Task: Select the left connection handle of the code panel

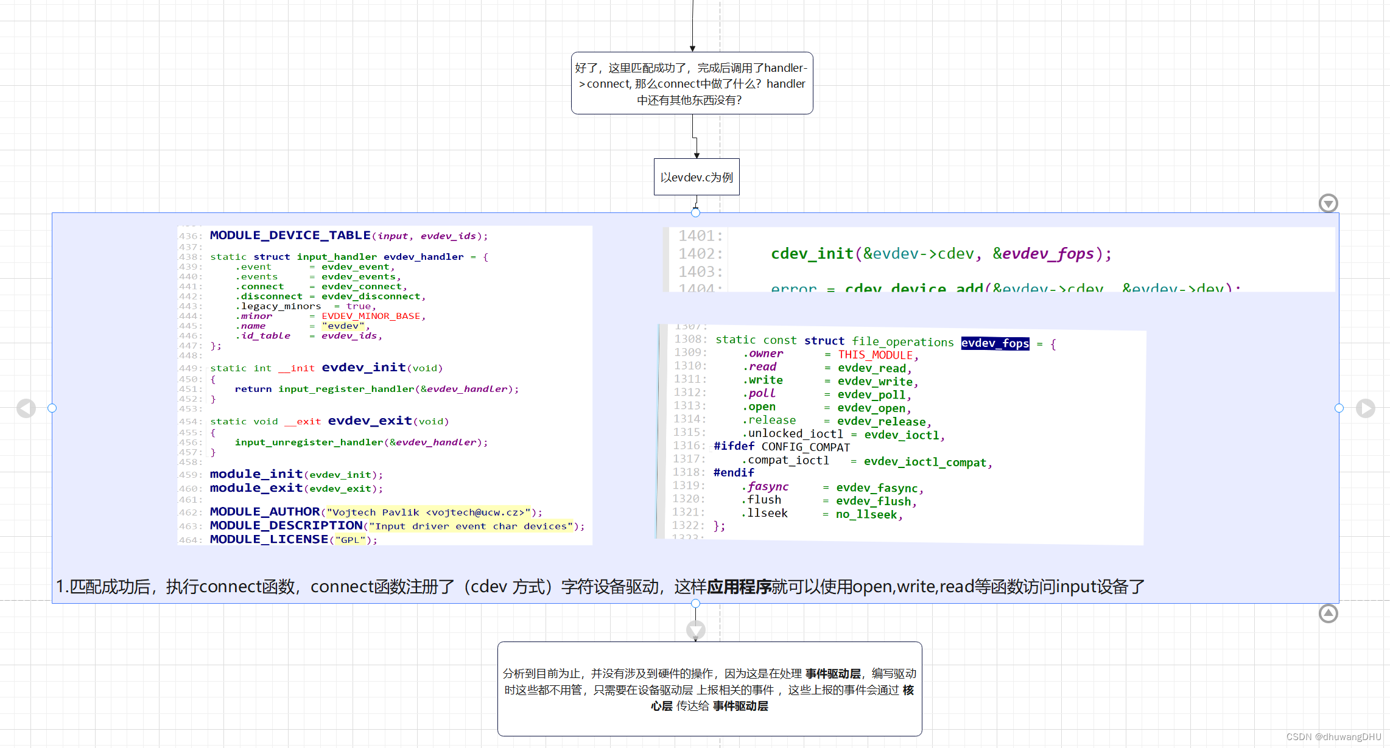Action: tap(52, 408)
